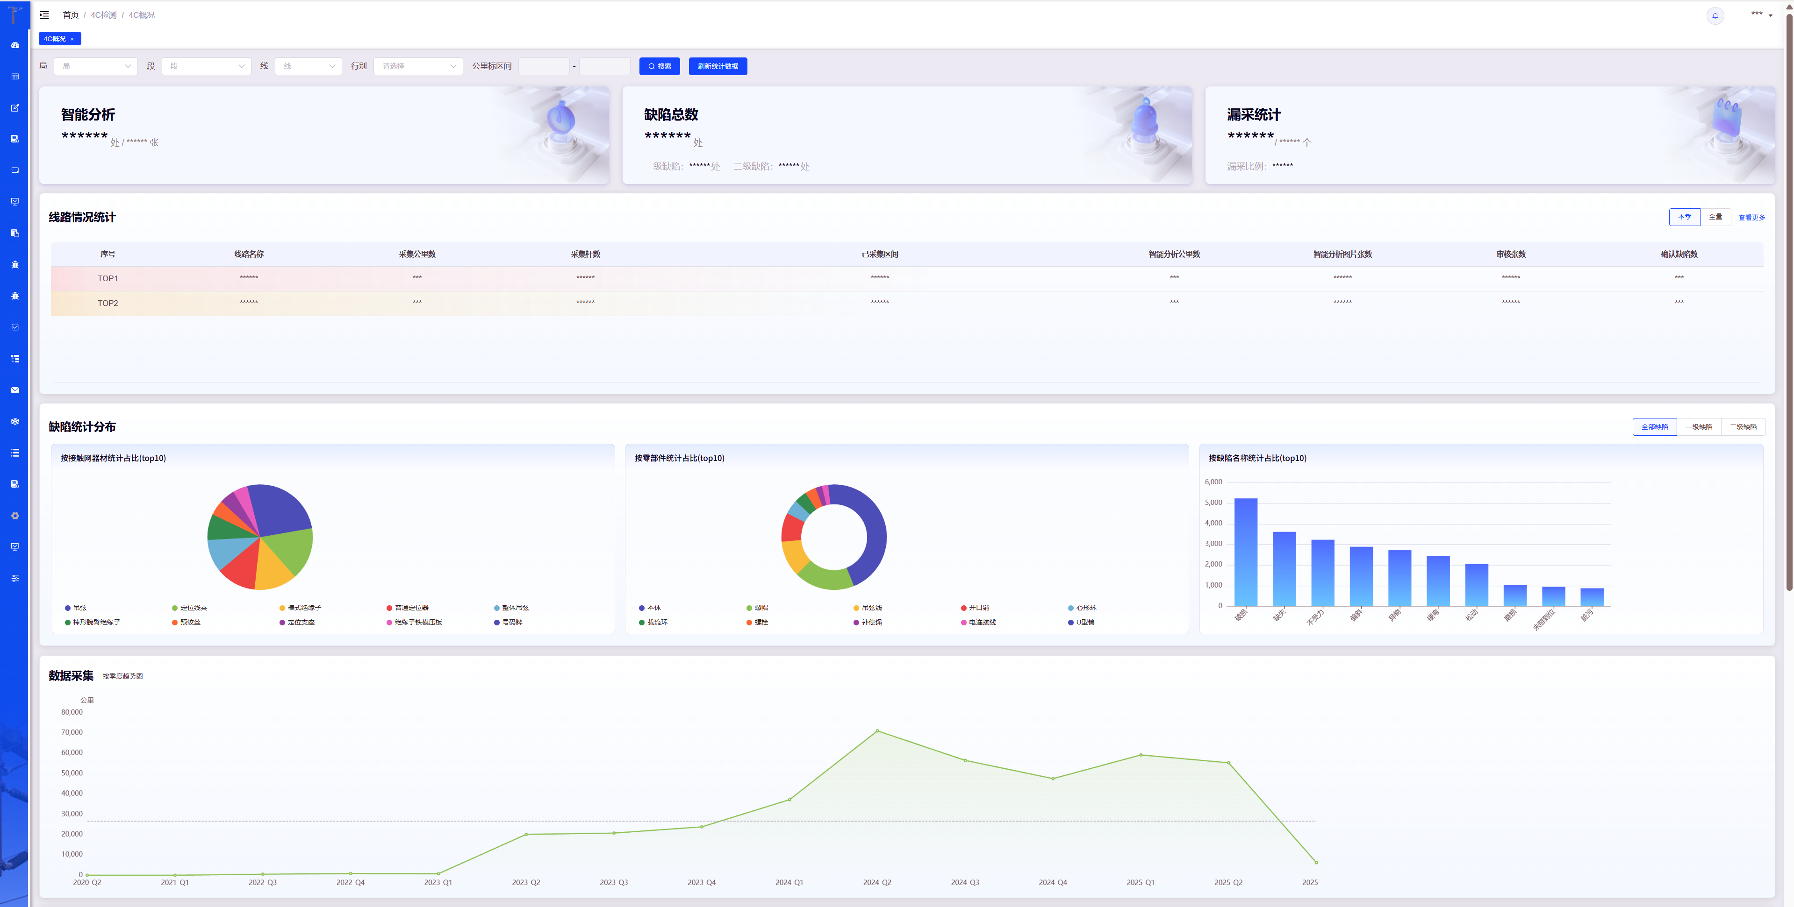Go to 首页 breadcrumb
The width and height of the screenshot is (1794, 907).
click(x=70, y=14)
